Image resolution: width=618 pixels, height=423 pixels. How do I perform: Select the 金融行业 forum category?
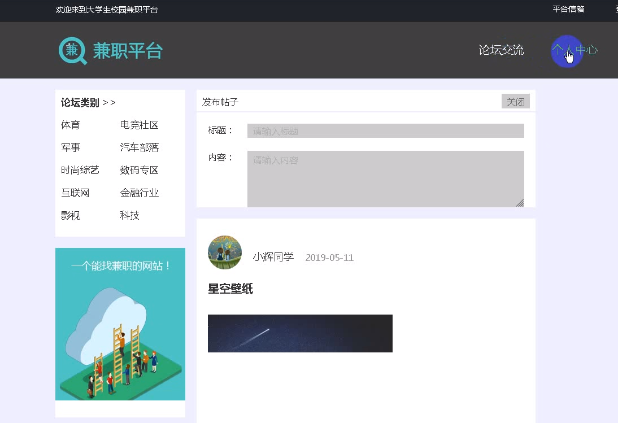tap(139, 193)
